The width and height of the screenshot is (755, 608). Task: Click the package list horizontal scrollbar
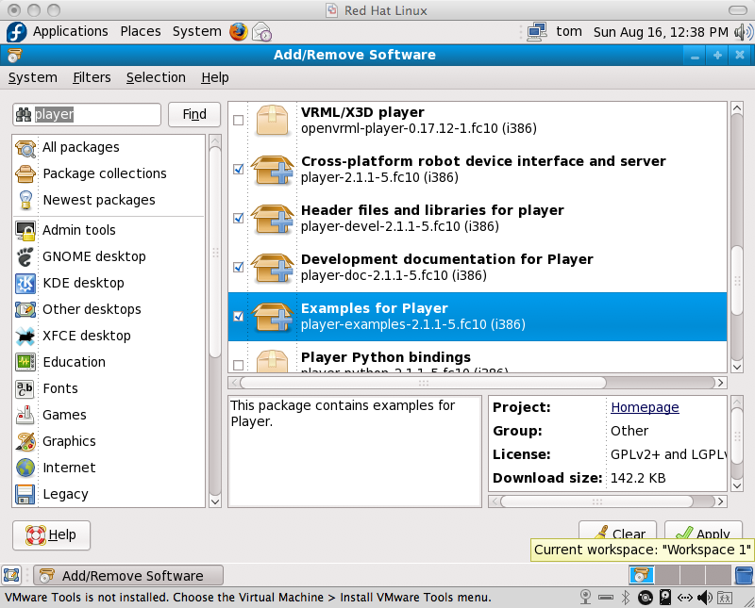(x=425, y=383)
